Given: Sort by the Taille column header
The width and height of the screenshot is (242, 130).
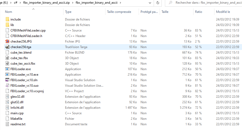Looking at the screenshot, I should tap(165, 12).
